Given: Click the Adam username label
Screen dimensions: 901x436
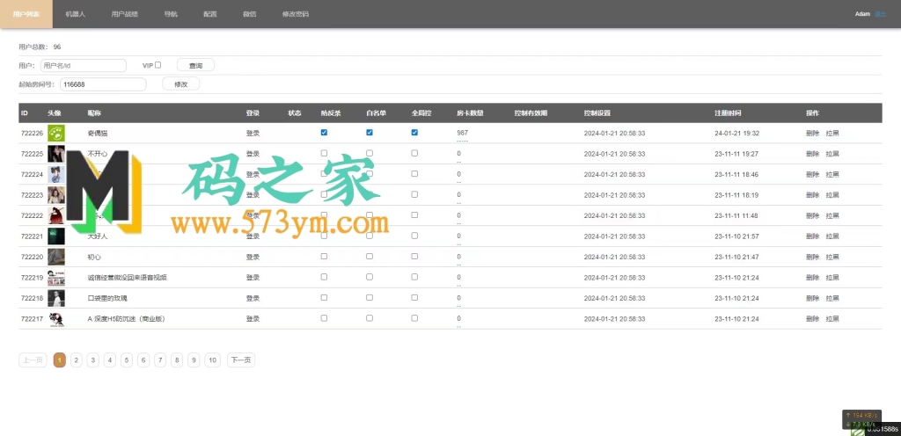Looking at the screenshot, I should (x=862, y=14).
